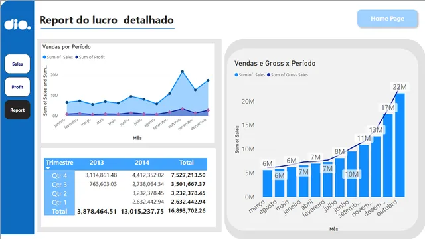
Task: Click the Total row header in table
Action: point(59,211)
